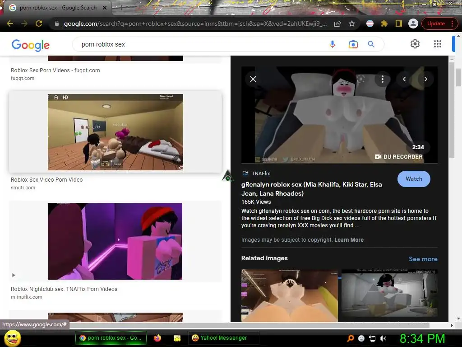The width and height of the screenshot is (462, 347).
Task: Show the previous image in preview
Action: 404,79
